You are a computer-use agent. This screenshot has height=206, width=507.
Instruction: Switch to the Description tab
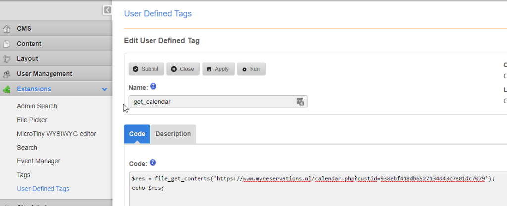[173, 134]
